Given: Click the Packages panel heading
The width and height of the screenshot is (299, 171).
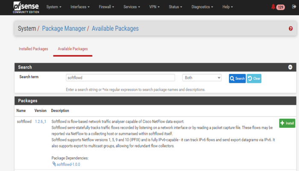Looking at the screenshot, I should point(28,101).
